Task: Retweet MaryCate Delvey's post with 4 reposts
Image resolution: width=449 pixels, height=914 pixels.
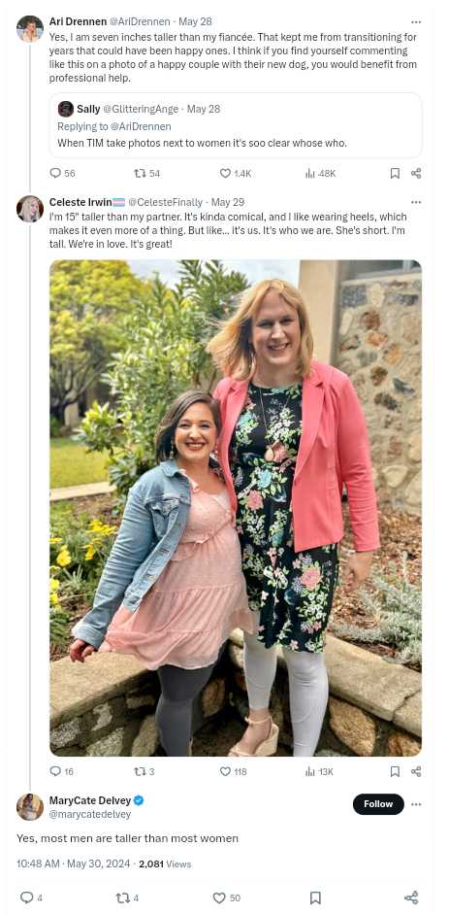Action: click(x=122, y=897)
